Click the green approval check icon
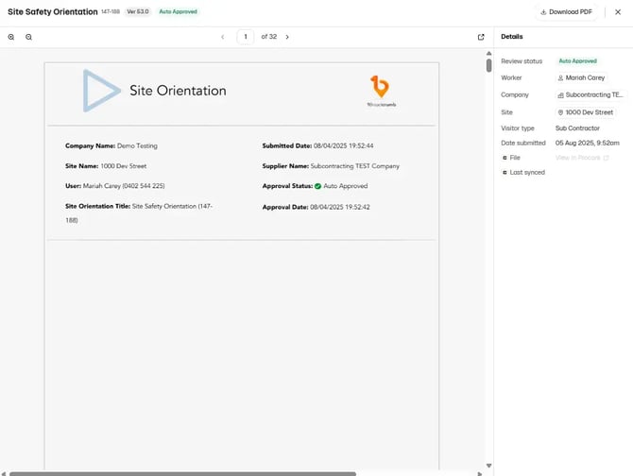The image size is (633, 476). 317,186
